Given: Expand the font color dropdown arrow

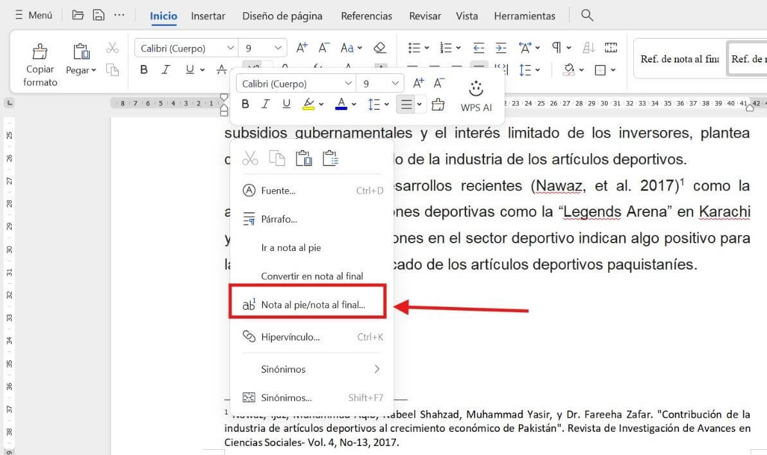Looking at the screenshot, I should click(354, 104).
